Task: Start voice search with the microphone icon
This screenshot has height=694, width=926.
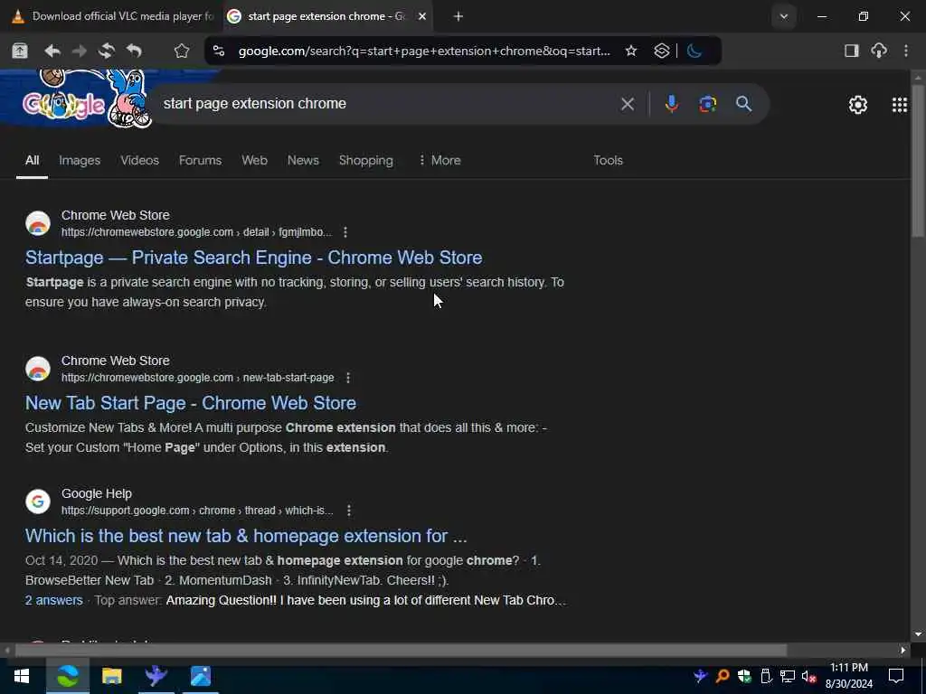Action: [x=671, y=105]
